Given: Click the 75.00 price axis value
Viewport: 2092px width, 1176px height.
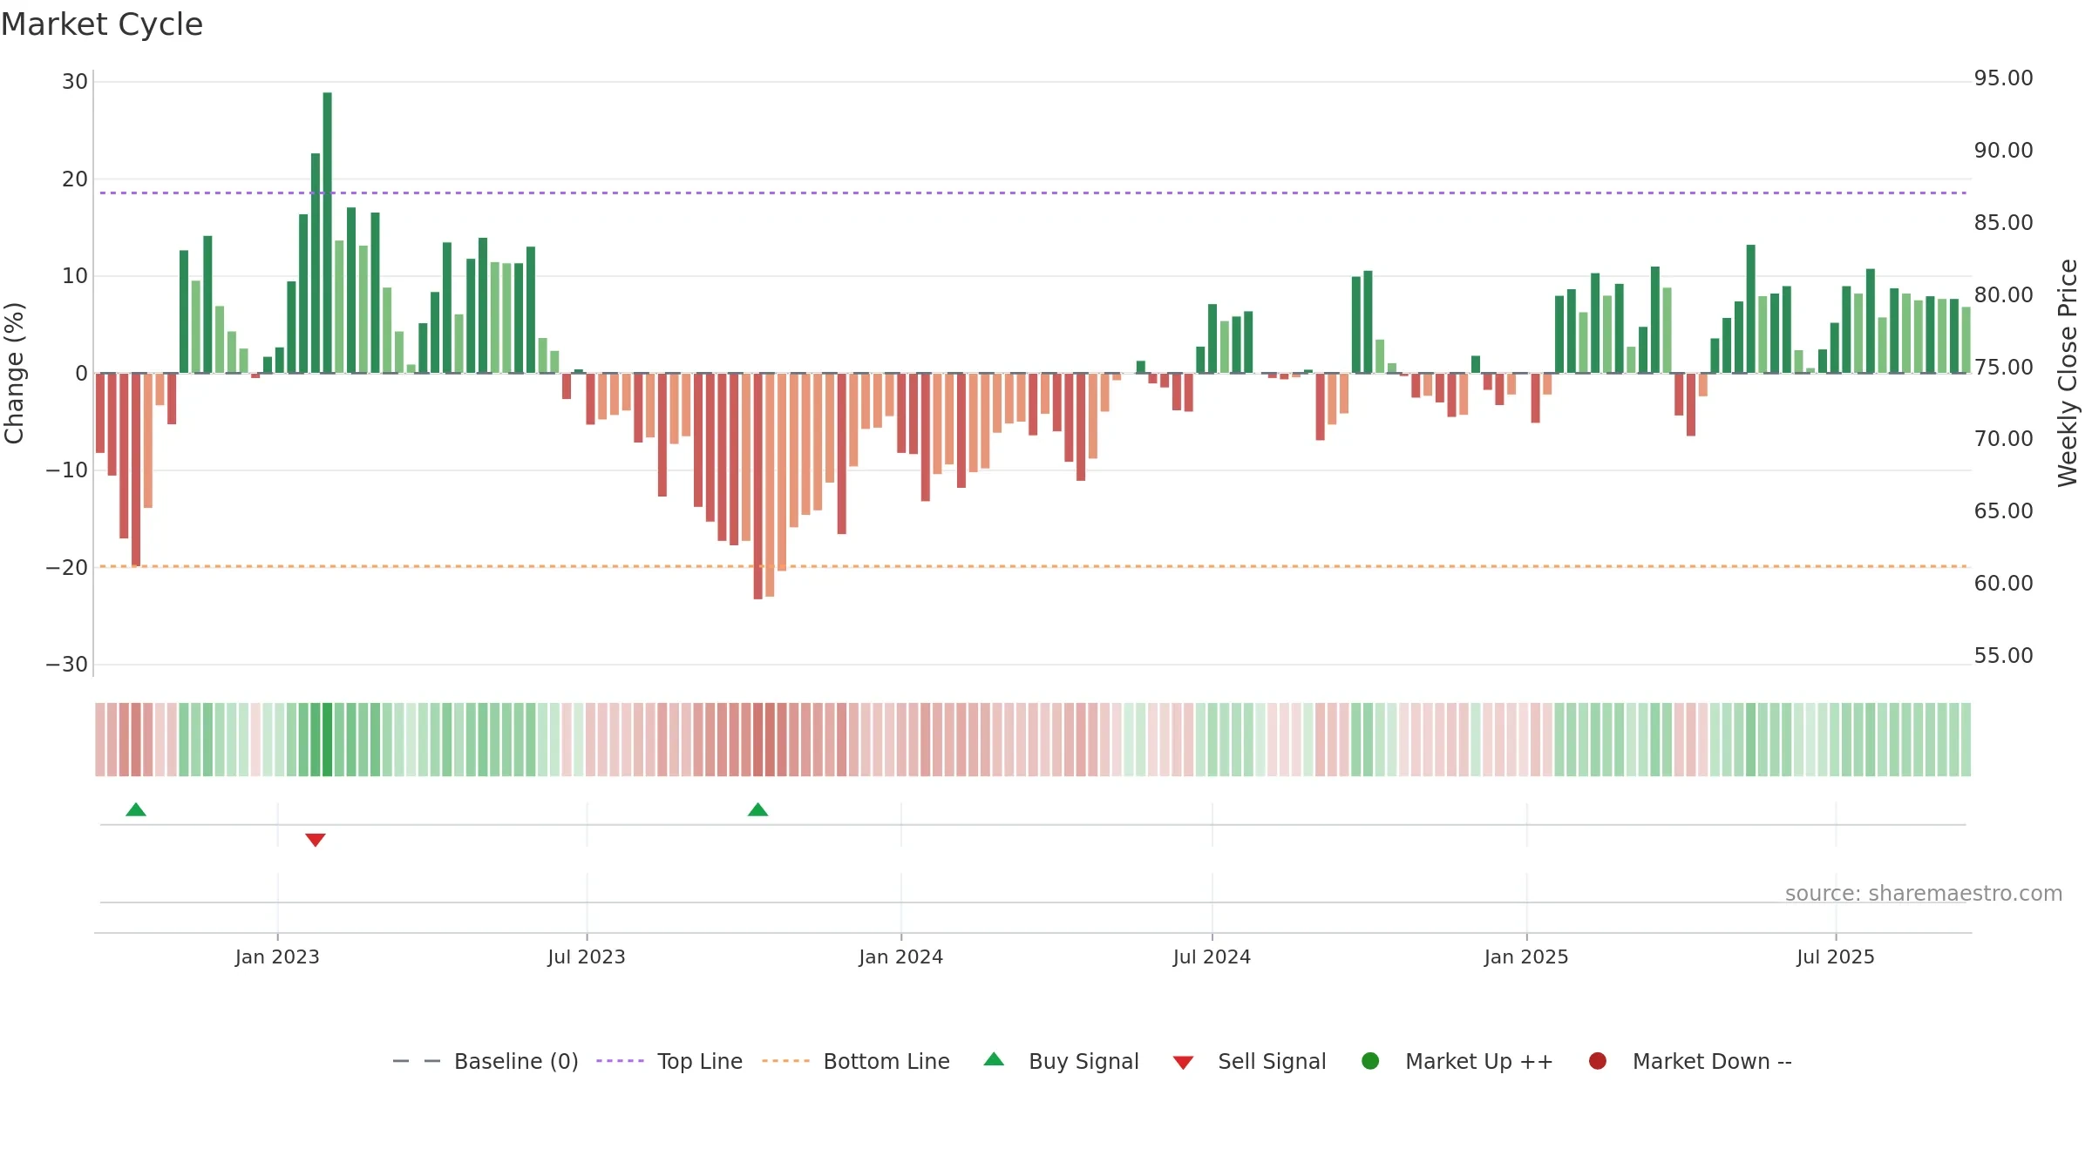Looking at the screenshot, I should pos(2003,368).
